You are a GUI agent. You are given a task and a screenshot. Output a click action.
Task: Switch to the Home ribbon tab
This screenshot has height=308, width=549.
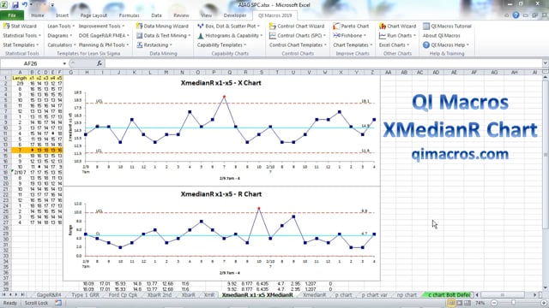(x=38, y=15)
